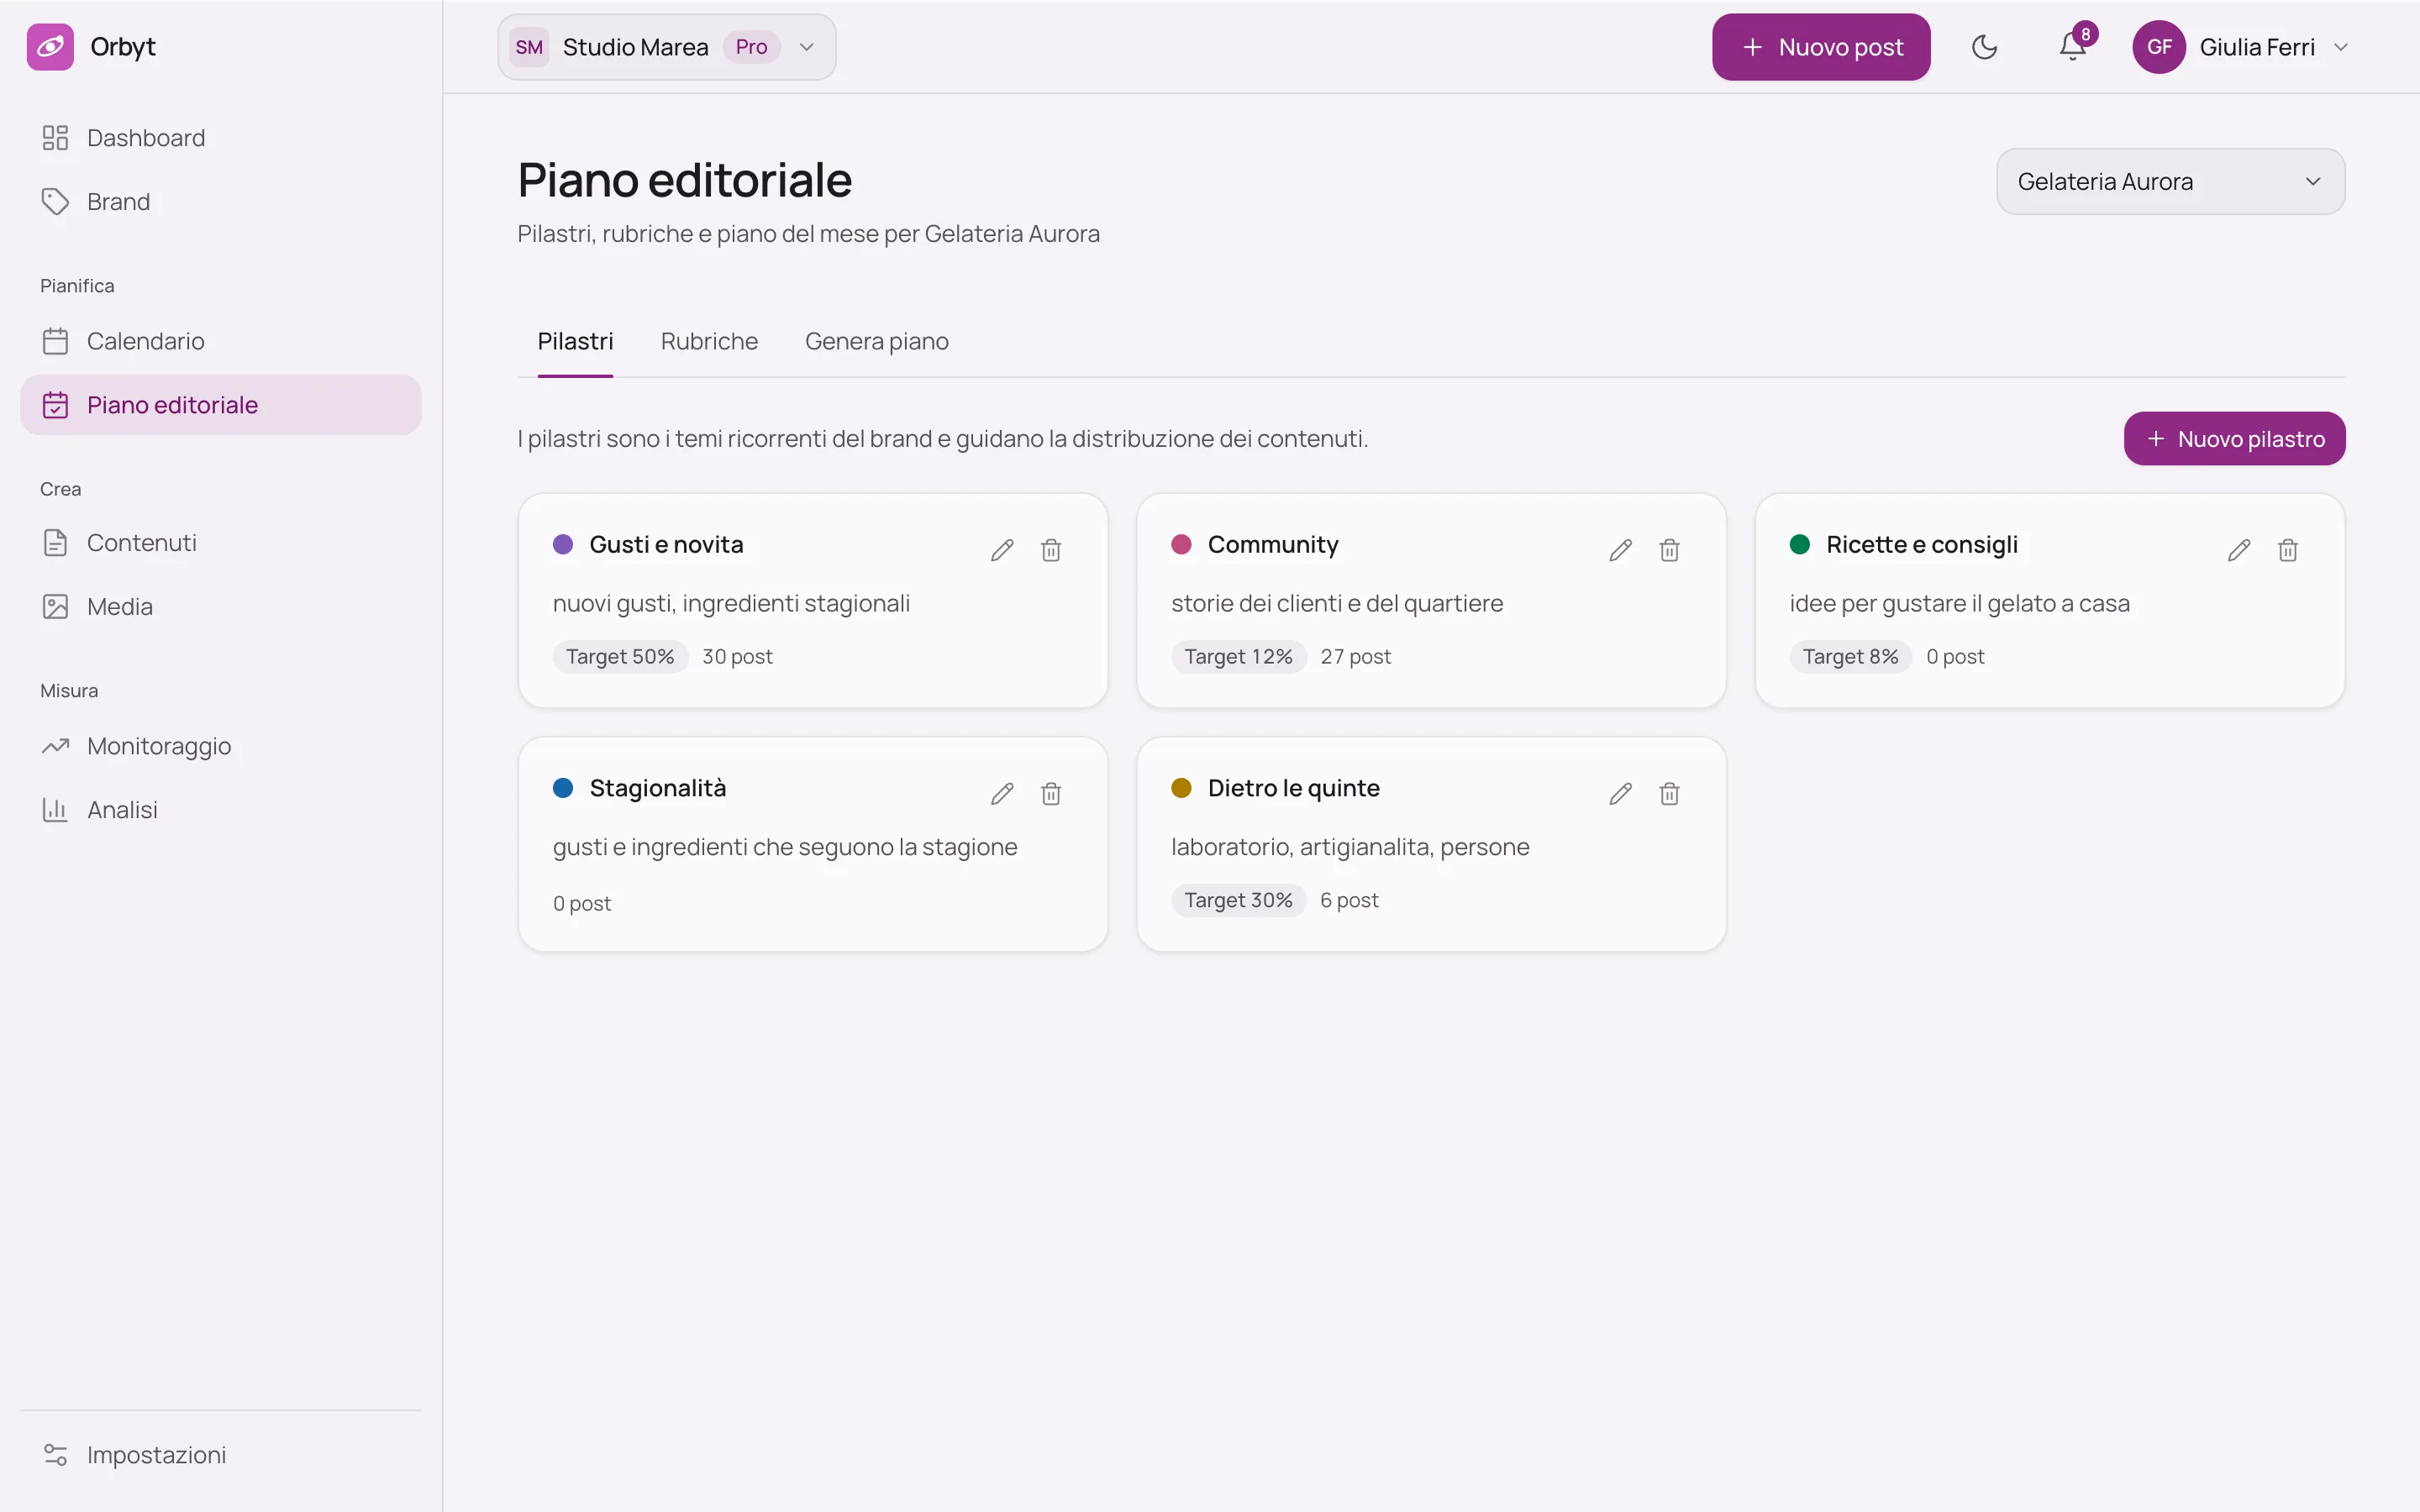Delete the Ricette e consigli pillar

click(2288, 550)
